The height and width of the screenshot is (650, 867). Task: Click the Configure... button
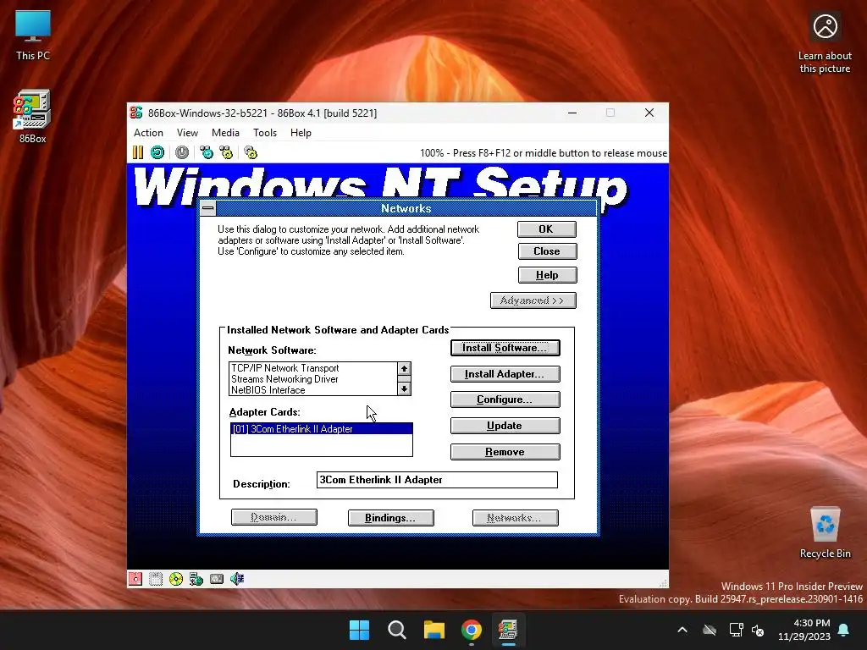(505, 399)
